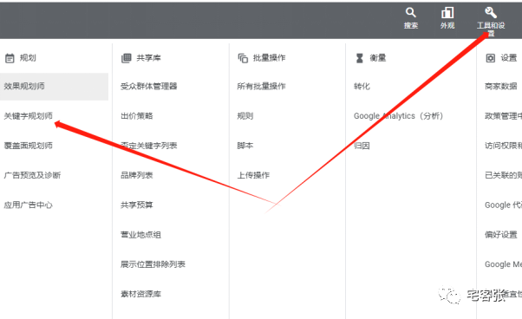Image resolution: width=522 pixels, height=319 pixels.
Task: Open the 外观 appearance icon
Action: (x=447, y=13)
